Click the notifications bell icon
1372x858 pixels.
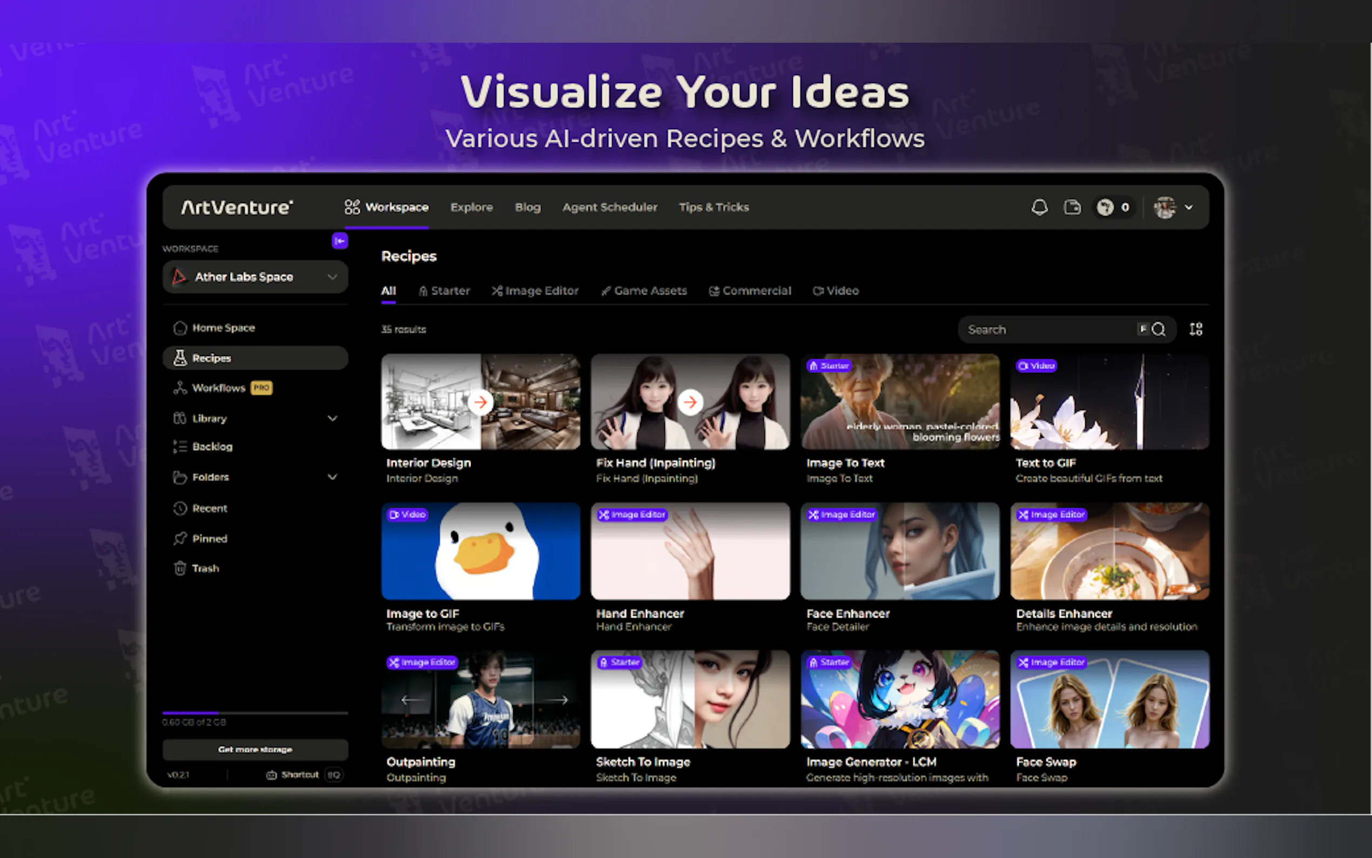click(x=1039, y=207)
